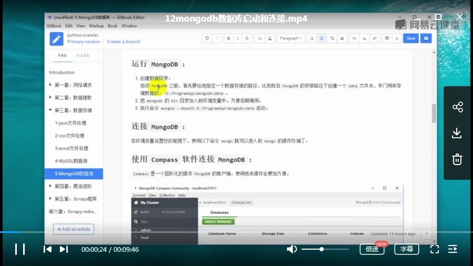Screen dimensions: 473x266
Task: Insert a horizontal rule icon
Action: click(397, 38)
